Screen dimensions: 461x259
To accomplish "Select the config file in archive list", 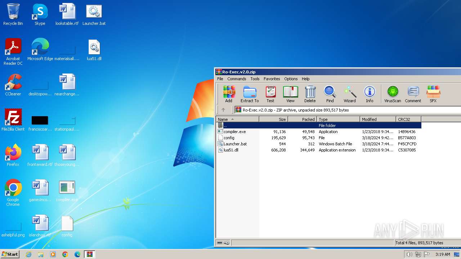I will point(319,138).
